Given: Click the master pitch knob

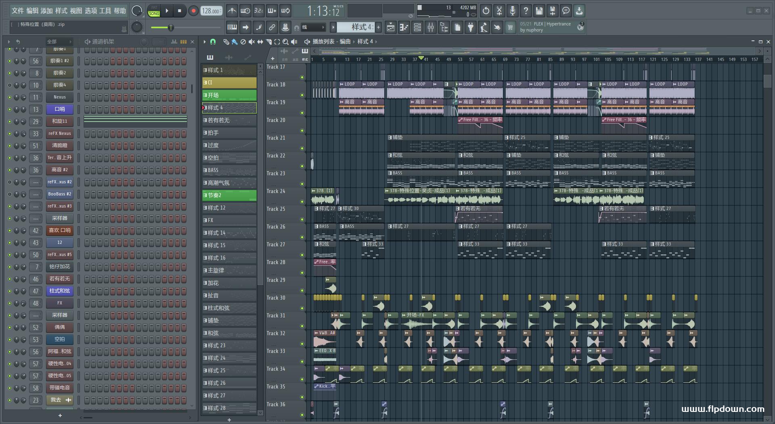Looking at the screenshot, I should (x=137, y=27).
